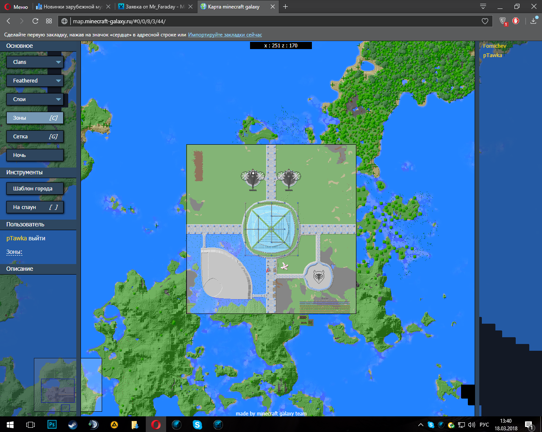Expand the Слои layers dropdown
542x432 pixels.
35,99
